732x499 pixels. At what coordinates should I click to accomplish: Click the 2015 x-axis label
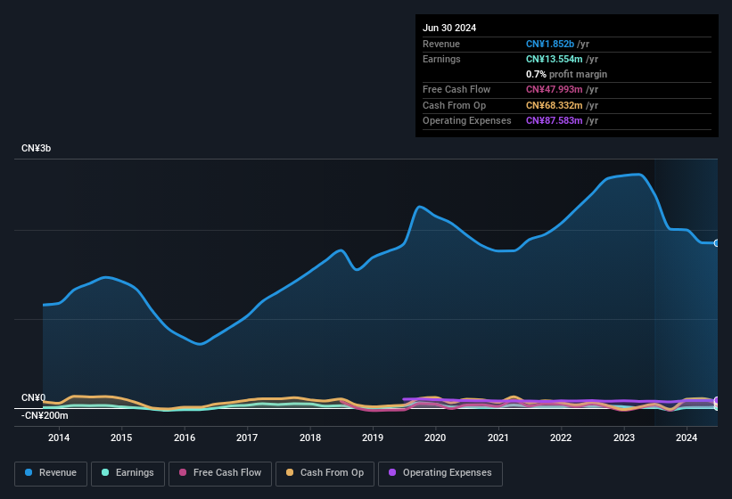(121, 438)
